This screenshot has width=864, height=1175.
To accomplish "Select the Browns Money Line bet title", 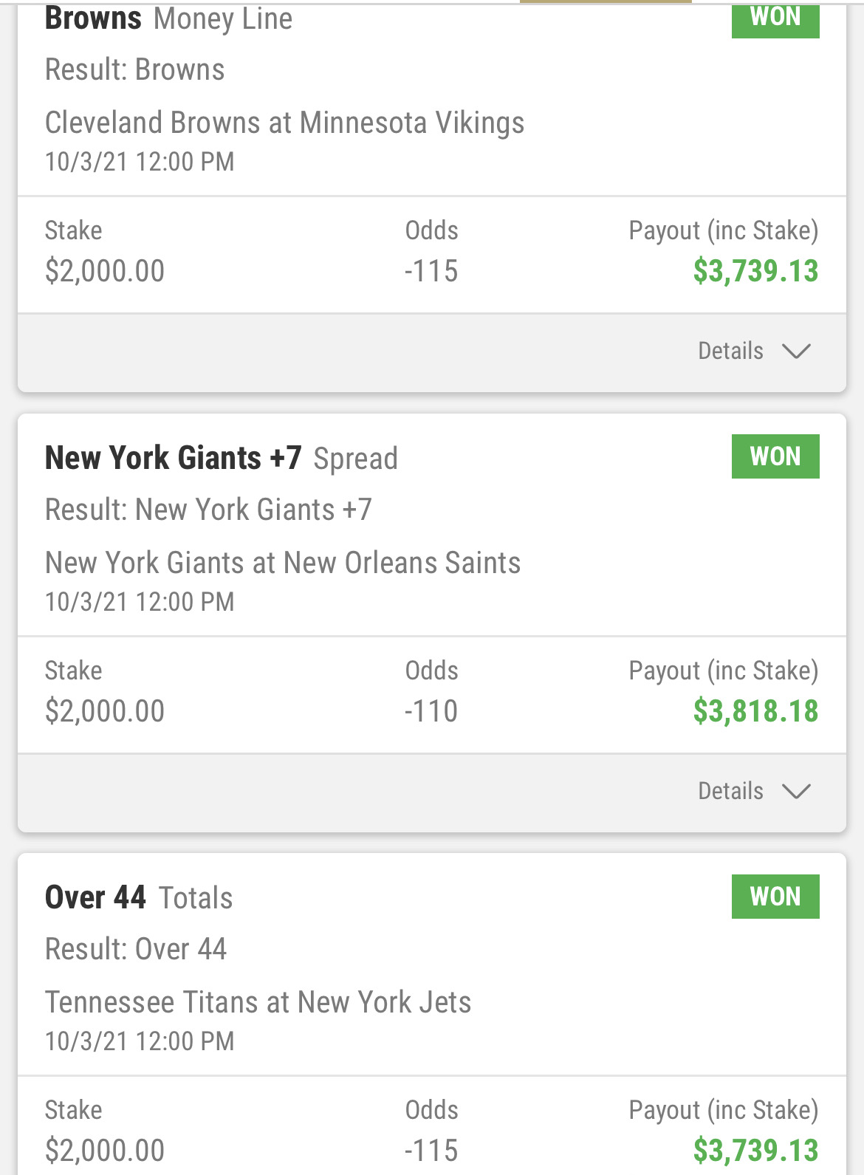I will click(x=168, y=19).
